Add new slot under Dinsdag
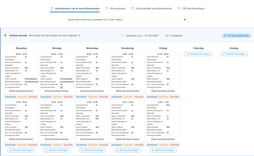Image resolution: width=254 pixels, height=156 pixels. click(x=57, y=150)
